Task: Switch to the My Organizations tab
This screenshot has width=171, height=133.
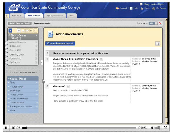Action: (55, 16)
